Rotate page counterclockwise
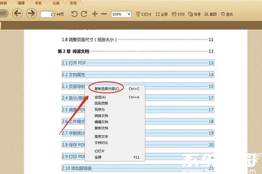 click(74, 14)
